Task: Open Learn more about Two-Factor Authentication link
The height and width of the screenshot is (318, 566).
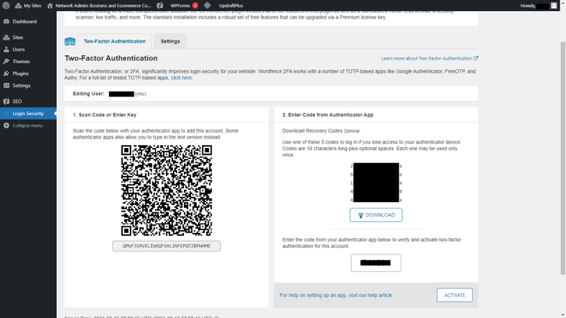Action: (x=429, y=58)
